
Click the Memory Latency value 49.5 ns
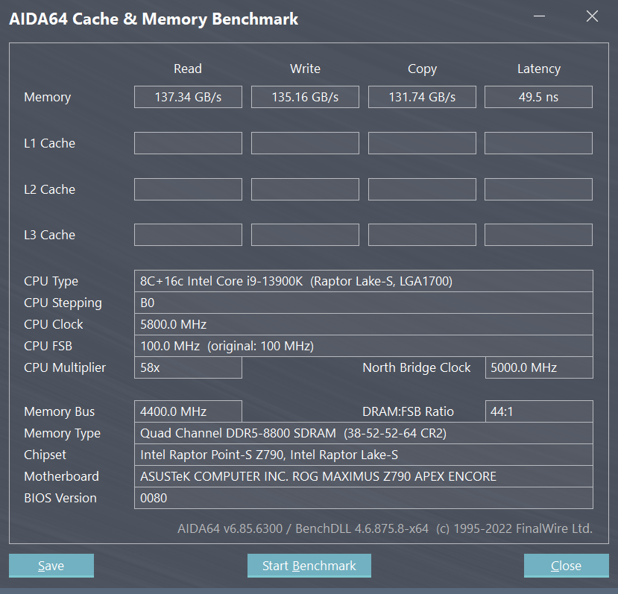[x=538, y=96]
